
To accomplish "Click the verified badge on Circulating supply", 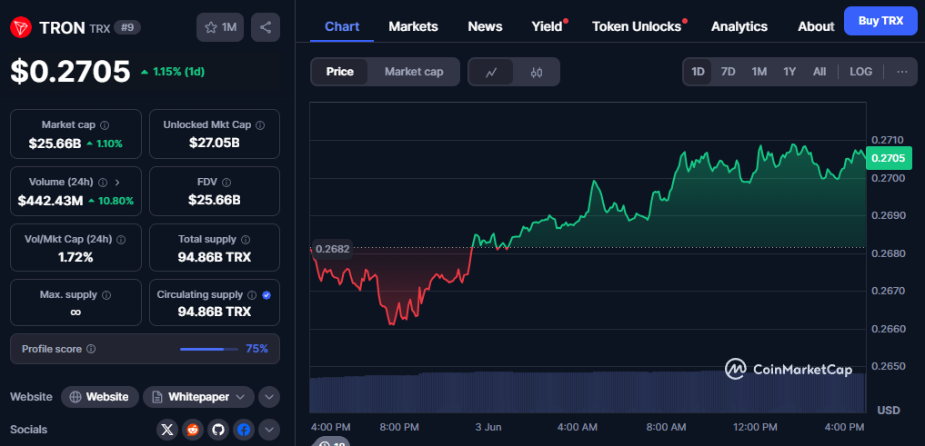I will tap(266, 294).
